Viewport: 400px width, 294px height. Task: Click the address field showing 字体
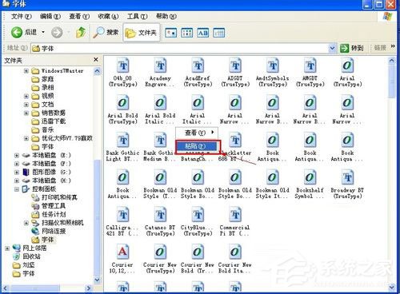pyautogui.click(x=180, y=48)
